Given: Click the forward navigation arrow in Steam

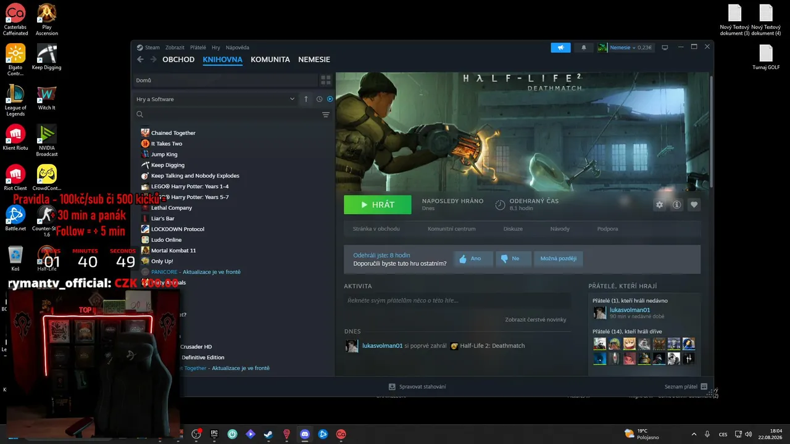Looking at the screenshot, I should coord(152,60).
